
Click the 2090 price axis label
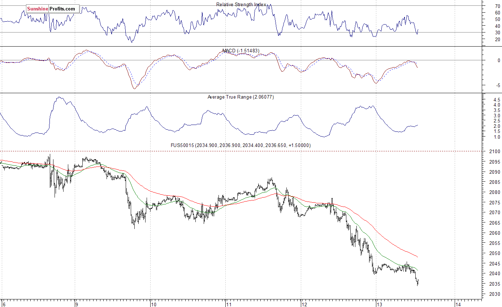(495, 172)
